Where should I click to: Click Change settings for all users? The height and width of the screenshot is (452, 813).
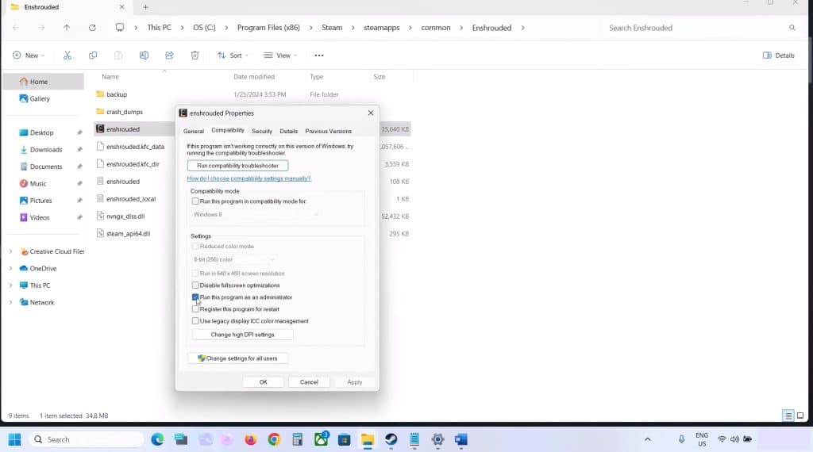point(237,358)
